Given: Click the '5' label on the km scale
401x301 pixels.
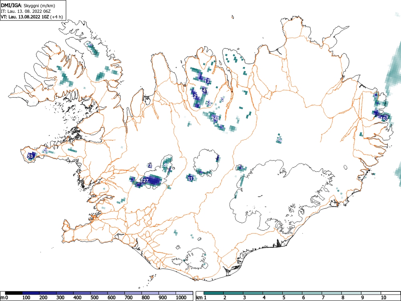Looking at the screenshot, I should 284,298.
